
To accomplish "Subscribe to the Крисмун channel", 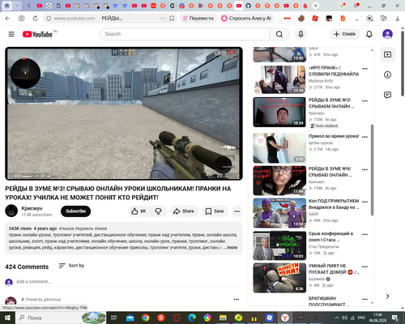I will [x=75, y=211].
